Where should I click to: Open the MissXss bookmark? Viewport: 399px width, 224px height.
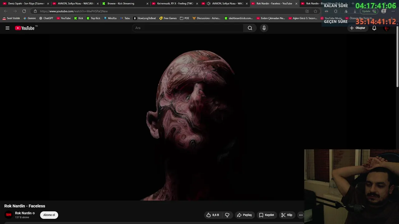(x=110, y=18)
